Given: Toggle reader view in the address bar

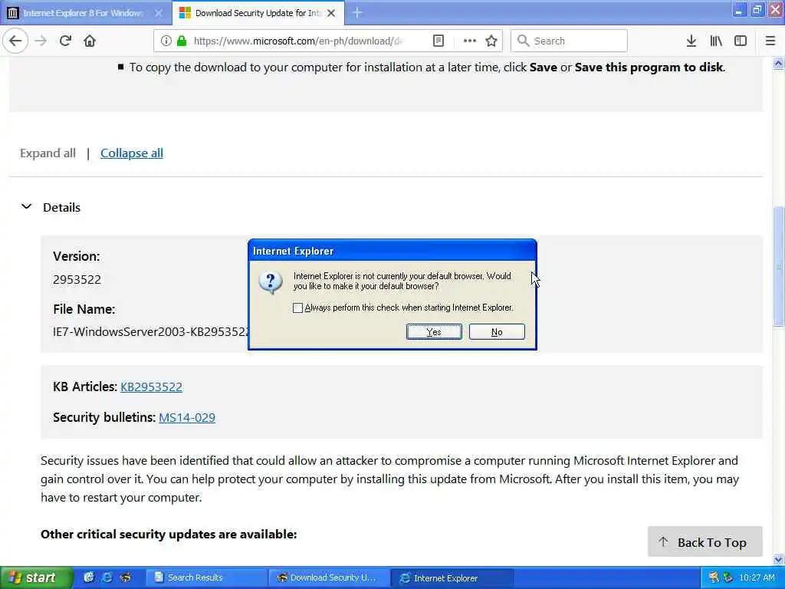Looking at the screenshot, I should [438, 41].
